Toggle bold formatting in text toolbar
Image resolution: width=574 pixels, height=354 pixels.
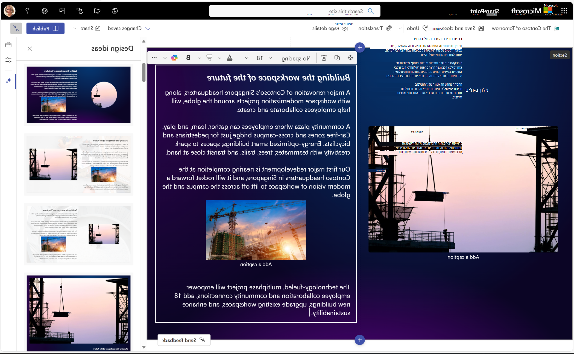pos(188,58)
